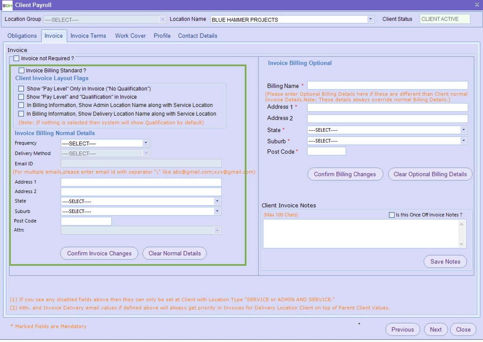This screenshot has height=342, width=483.
Task: Switch to the Obligations tab
Action: [x=22, y=36]
